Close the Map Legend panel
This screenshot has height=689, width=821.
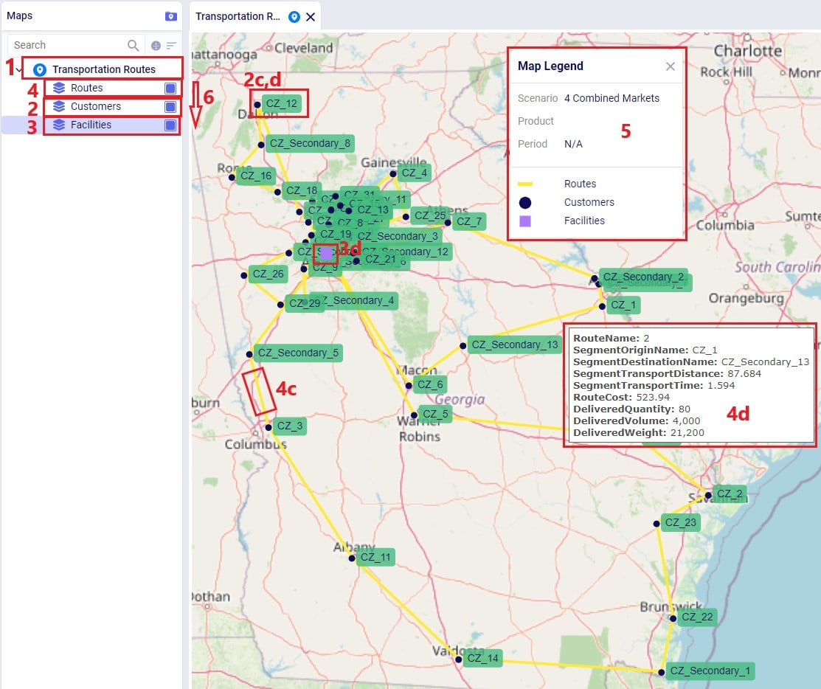(x=671, y=66)
